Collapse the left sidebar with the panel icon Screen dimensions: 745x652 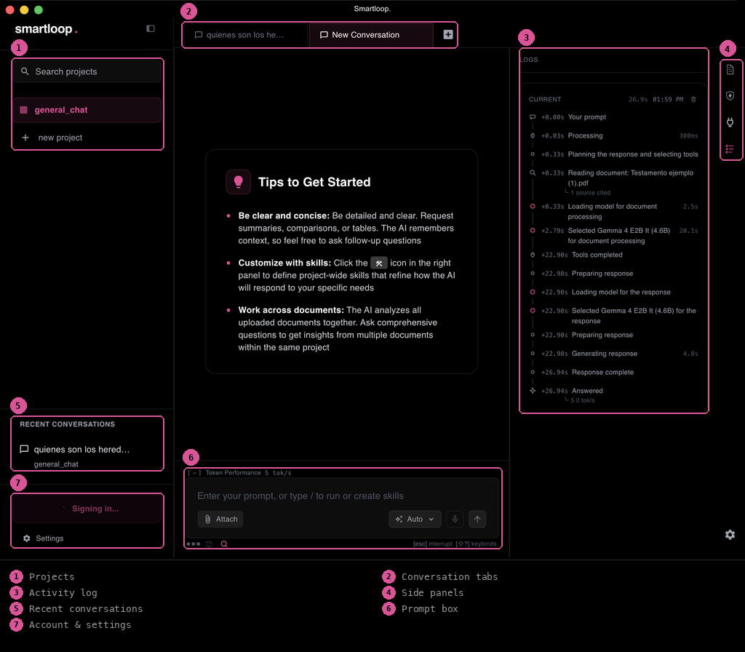coord(151,28)
